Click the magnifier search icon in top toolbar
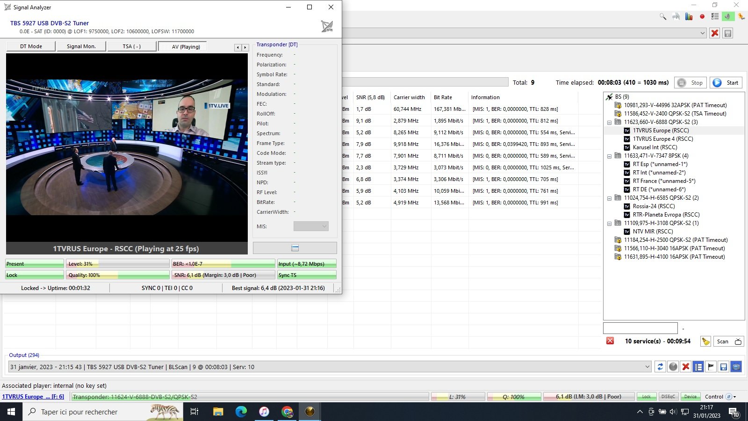Viewport: 748px width, 421px height. click(663, 17)
